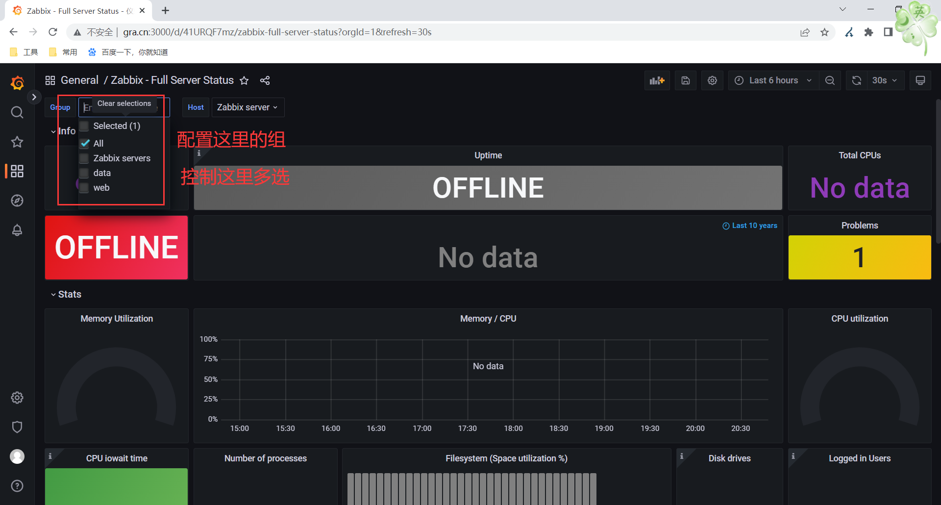The width and height of the screenshot is (941, 505).
Task: Reload the browser page
Action: [x=53, y=32]
